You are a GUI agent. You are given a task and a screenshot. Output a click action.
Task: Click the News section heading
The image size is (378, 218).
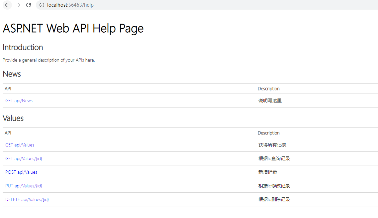tap(12, 74)
